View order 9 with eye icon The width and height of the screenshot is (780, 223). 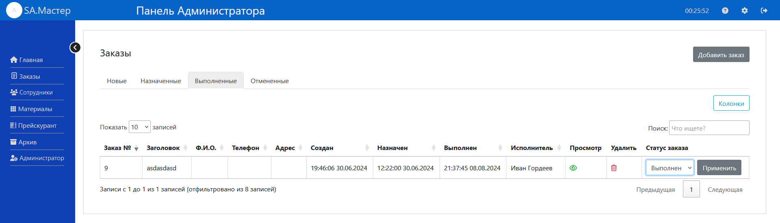tap(573, 168)
